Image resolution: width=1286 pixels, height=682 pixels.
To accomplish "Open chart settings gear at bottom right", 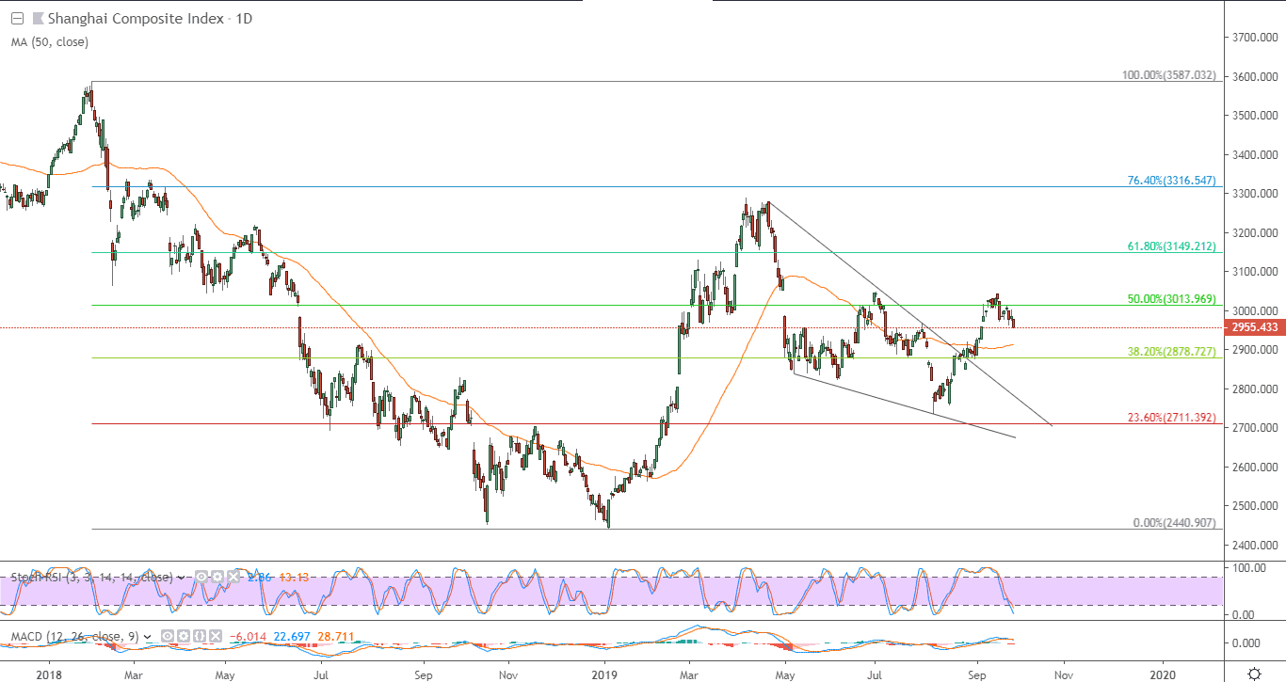I will [x=1254, y=674].
